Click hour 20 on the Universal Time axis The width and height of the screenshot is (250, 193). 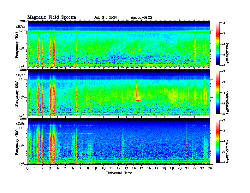coord(180,168)
